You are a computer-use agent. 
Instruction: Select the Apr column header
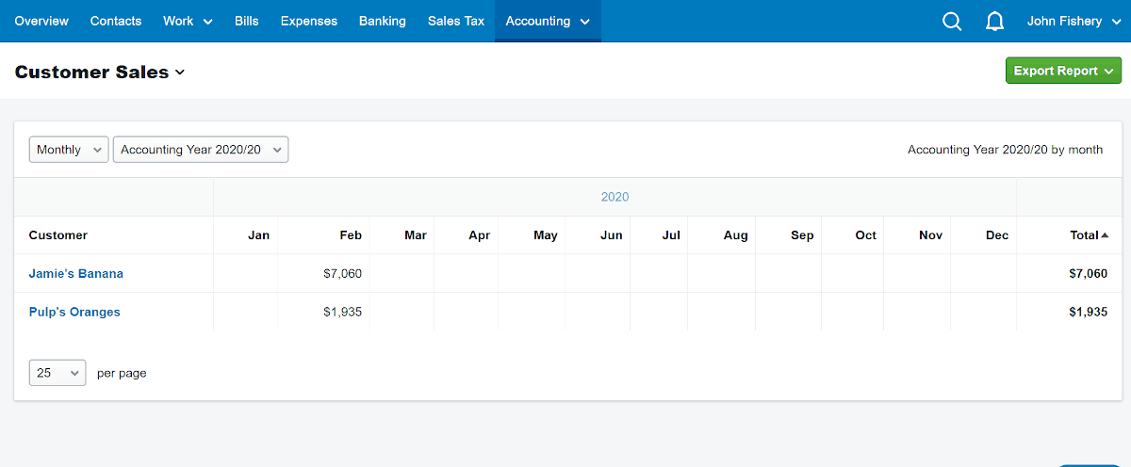[479, 235]
